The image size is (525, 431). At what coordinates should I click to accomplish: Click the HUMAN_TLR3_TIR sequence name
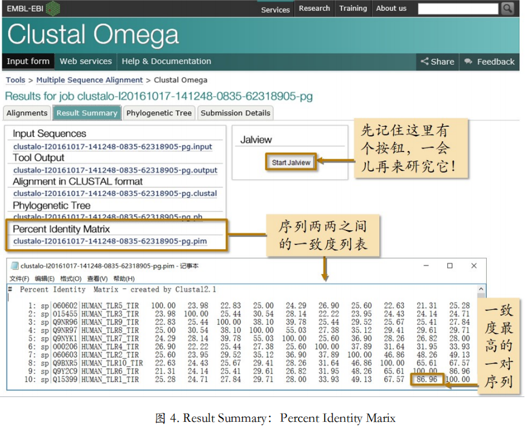pos(110,314)
